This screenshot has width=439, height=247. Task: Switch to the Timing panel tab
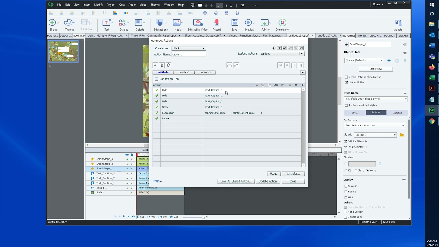click(x=362, y=36)
